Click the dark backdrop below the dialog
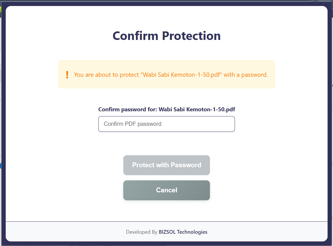Screen dimensions: 333x246 166,244
